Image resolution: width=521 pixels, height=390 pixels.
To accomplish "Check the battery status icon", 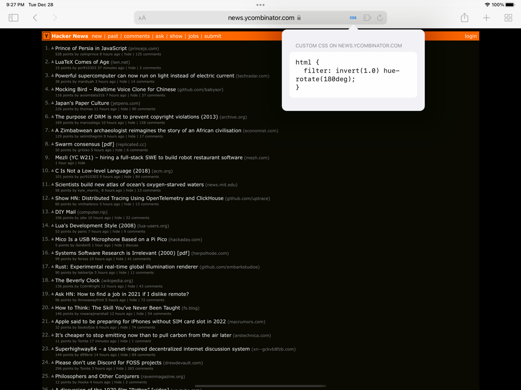I will click(510, 5).
